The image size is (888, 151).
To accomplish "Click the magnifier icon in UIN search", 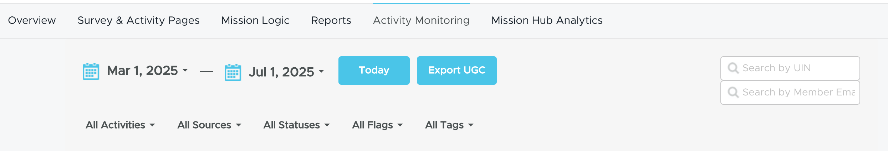I will click(x=733, y=68).
